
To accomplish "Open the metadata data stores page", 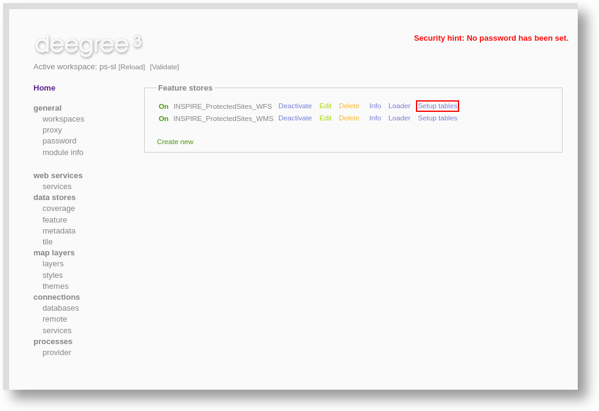I will click(x=59, y=230).
